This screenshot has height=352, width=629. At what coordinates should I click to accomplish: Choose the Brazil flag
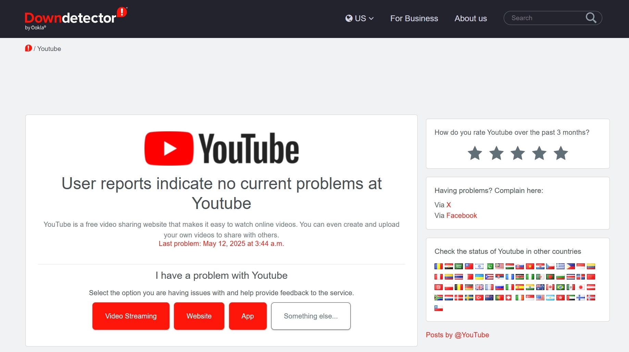561,287
